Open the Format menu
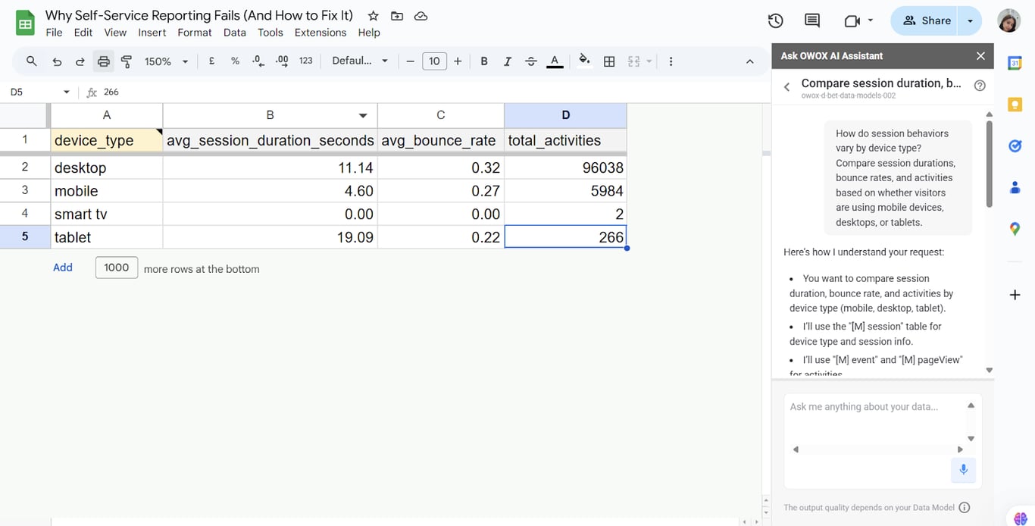The height and width of the screenshot is (526, 1035). coord(195,33)
